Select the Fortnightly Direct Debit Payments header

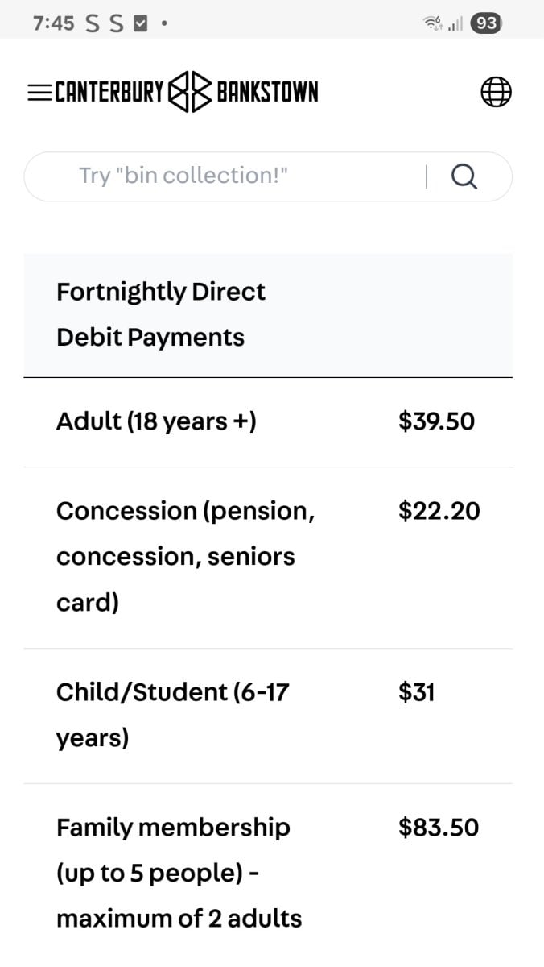(x=161, y=314)
